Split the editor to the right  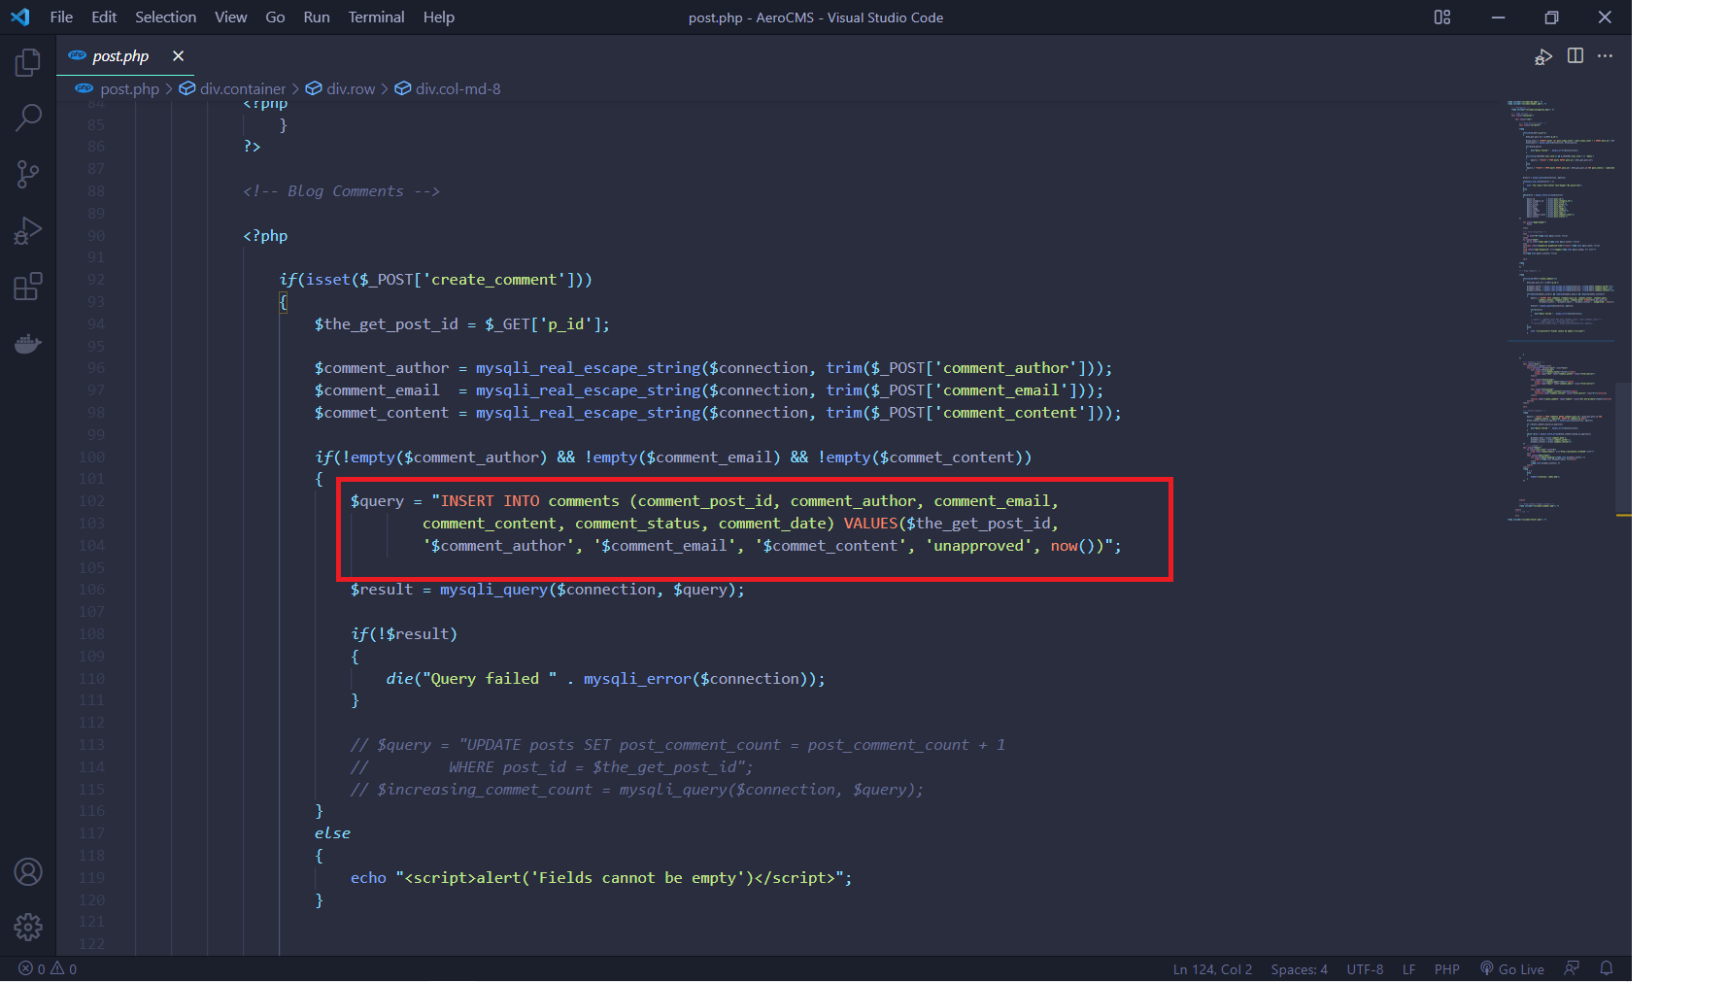tap(1576, 55)
